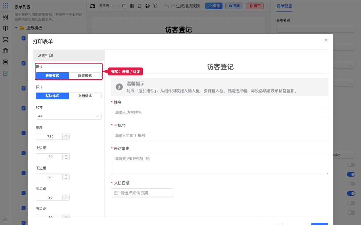Open the database stack sidebar icon
The height and width of the screenshot is (225, 361).
tap(5, 40)
